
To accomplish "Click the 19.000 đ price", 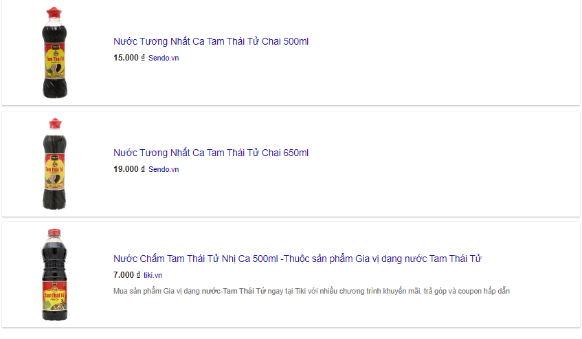I will pyautogui.click(x=128, y=169).
